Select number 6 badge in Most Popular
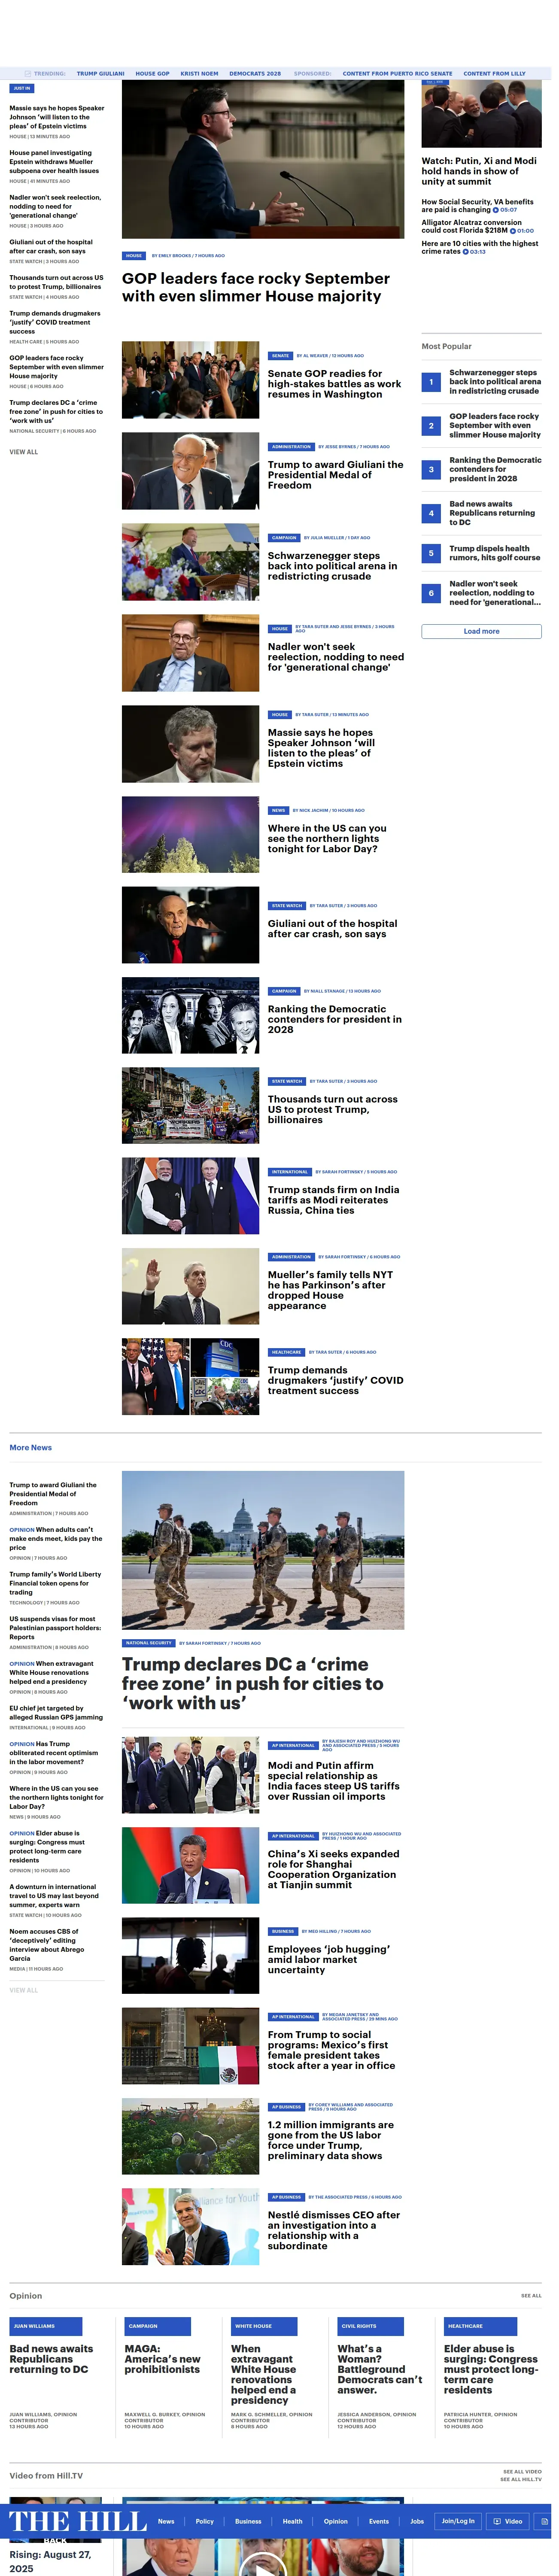Viewport: 559px width, 2576px height. [431, 593]
